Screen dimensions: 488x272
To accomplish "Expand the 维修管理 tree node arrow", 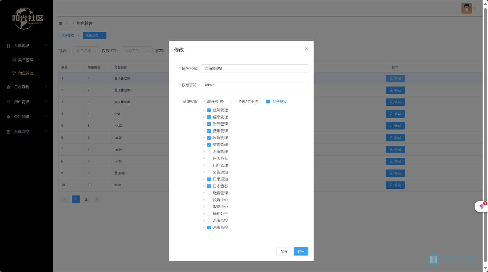I will click(204, 145).
